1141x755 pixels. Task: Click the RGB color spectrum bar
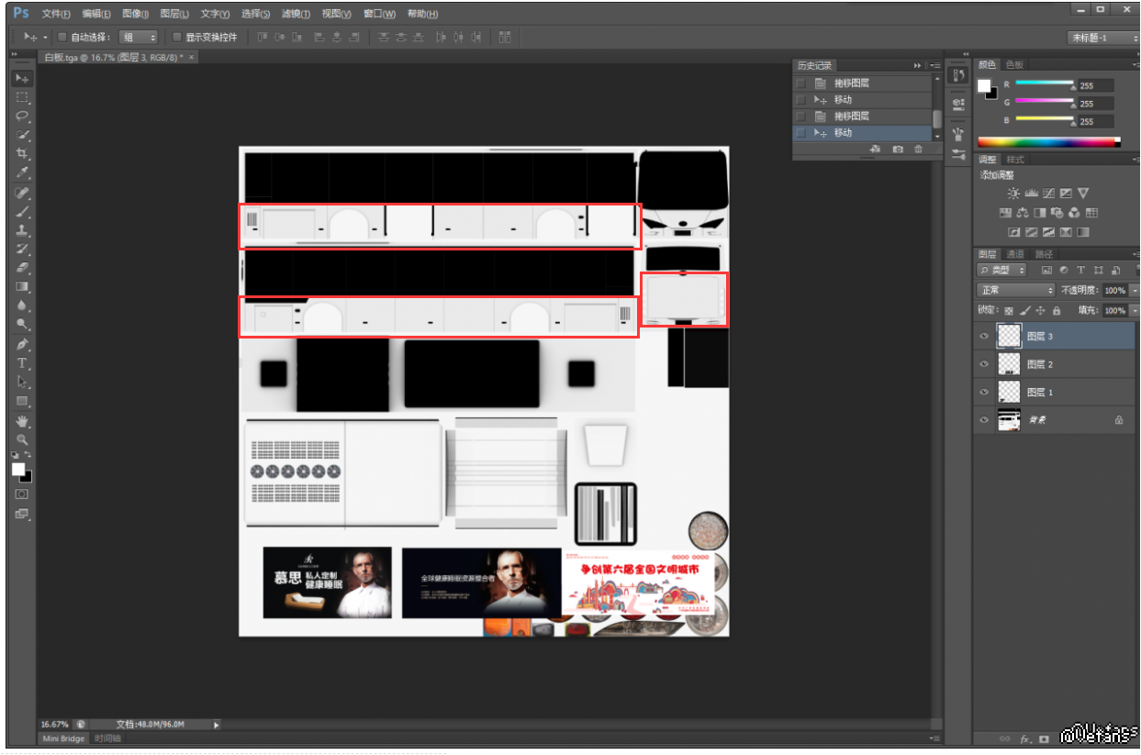[1048, 142]
